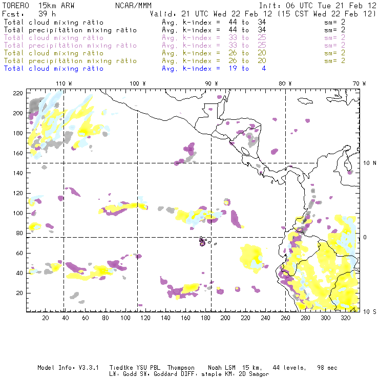This screenshot has width=379, height=379.
Task: Click '(15 CST Wed 22 Feb 12)' local time text
Action: coord(327,14)
